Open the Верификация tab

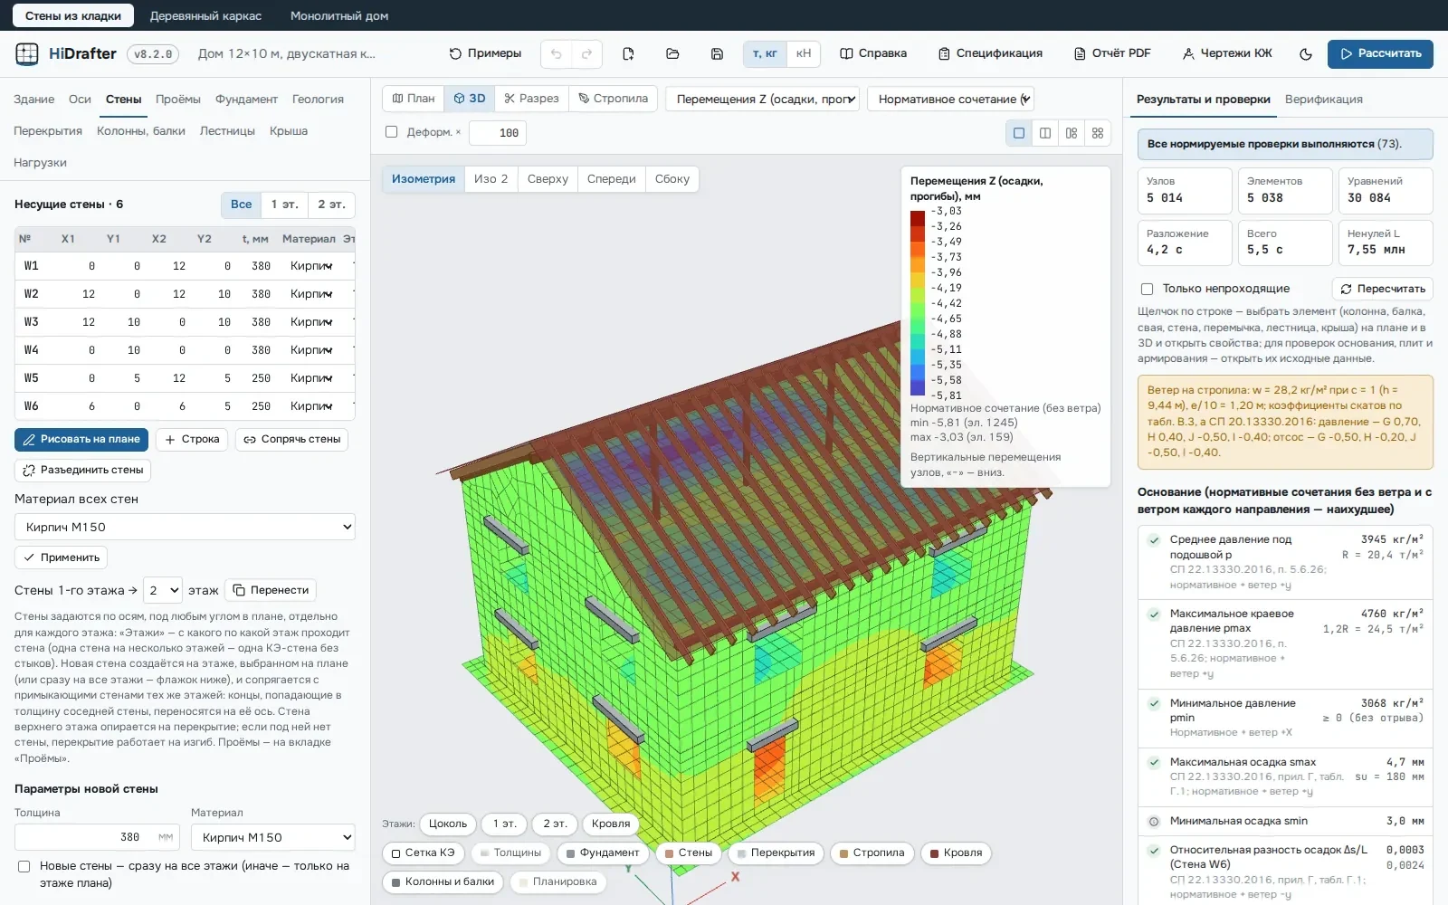click(x=1323, y=100)
